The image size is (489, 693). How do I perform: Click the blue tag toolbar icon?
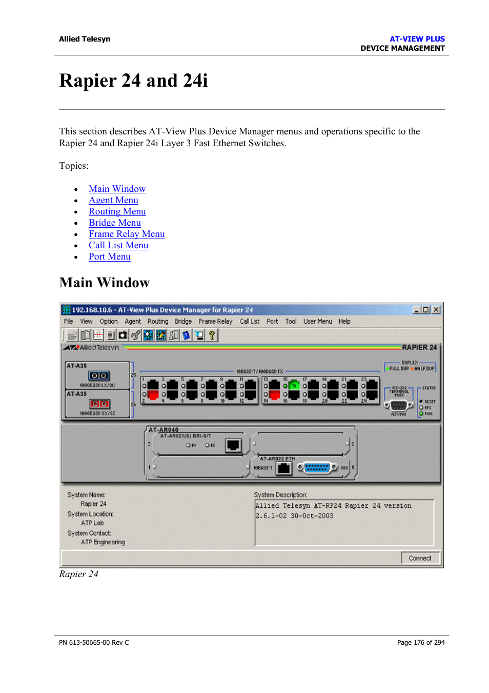coord(186,335)
